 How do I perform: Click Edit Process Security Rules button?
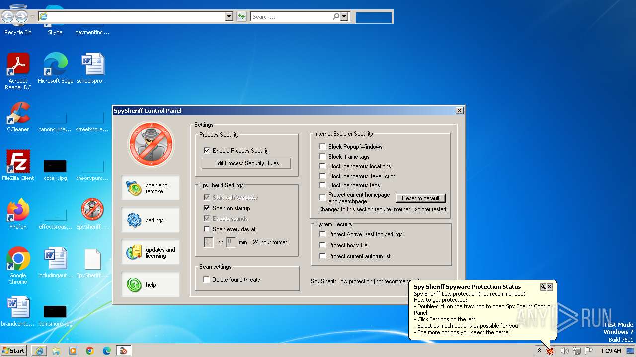(x=246, y=163)
